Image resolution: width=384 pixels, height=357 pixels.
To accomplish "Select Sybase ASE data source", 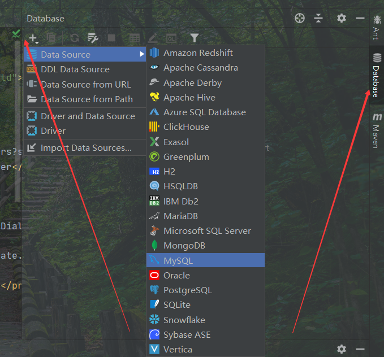I will point(205,334).
